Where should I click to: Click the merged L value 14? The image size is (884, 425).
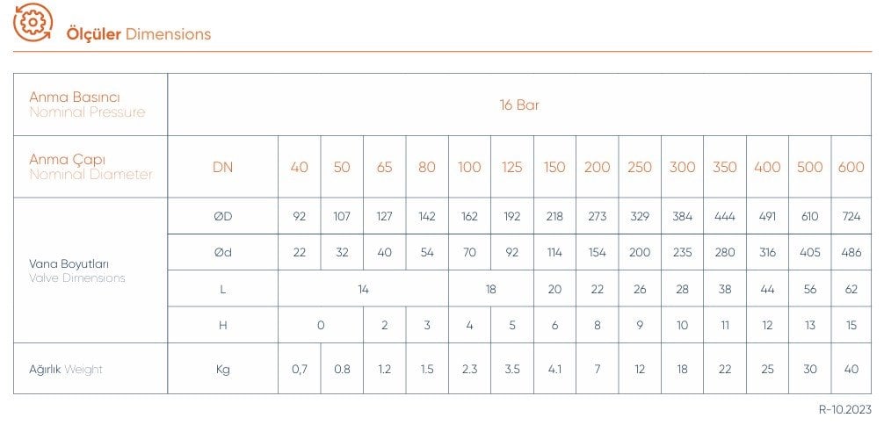click(363, 289)
